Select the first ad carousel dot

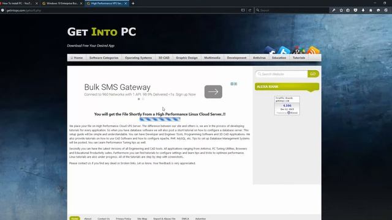coord(139,99)
